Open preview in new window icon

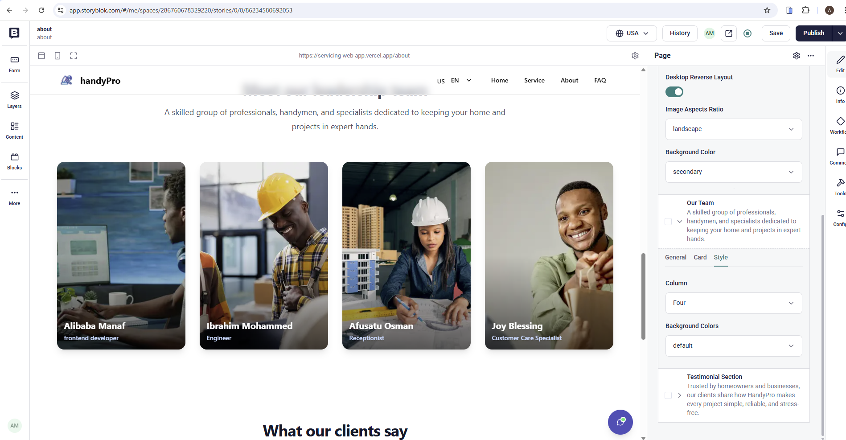(729, 33)
